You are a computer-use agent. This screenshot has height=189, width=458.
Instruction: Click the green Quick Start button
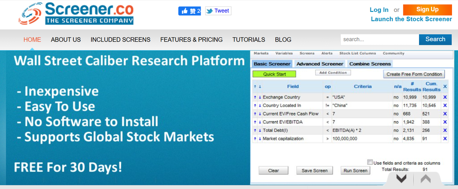pos(274,74)
